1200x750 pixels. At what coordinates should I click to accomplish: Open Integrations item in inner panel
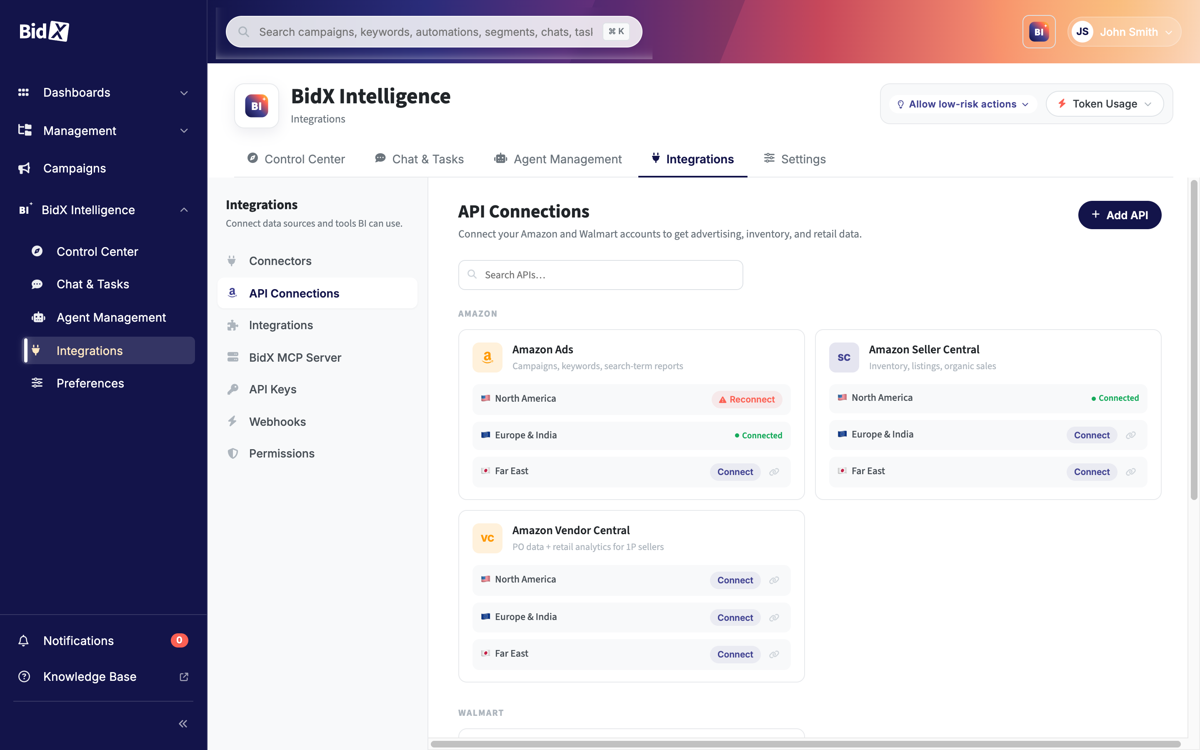[x=317, y=325]
